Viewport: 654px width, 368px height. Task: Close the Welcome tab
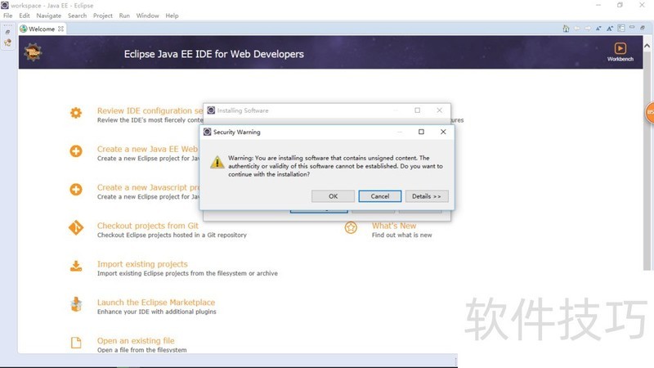[x=60, y=29]
